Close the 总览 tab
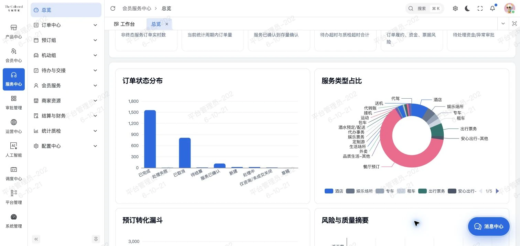 pyautogui.click(x=167, y=24)
